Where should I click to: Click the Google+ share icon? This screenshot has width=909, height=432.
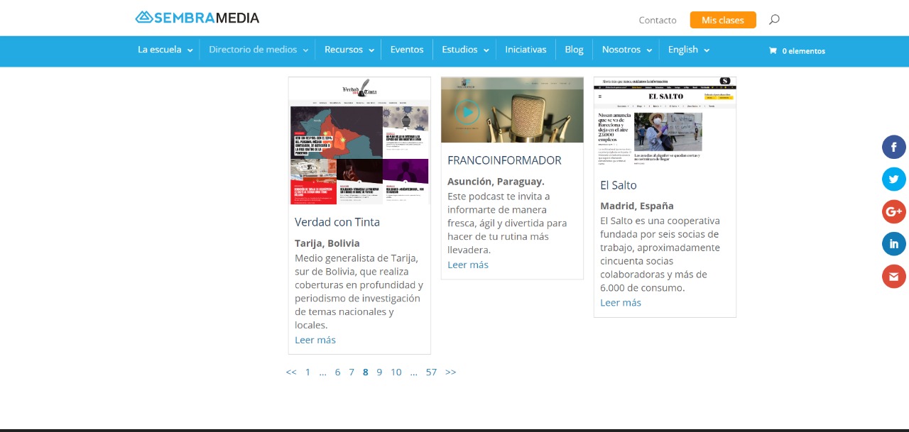tap(893, 211)
